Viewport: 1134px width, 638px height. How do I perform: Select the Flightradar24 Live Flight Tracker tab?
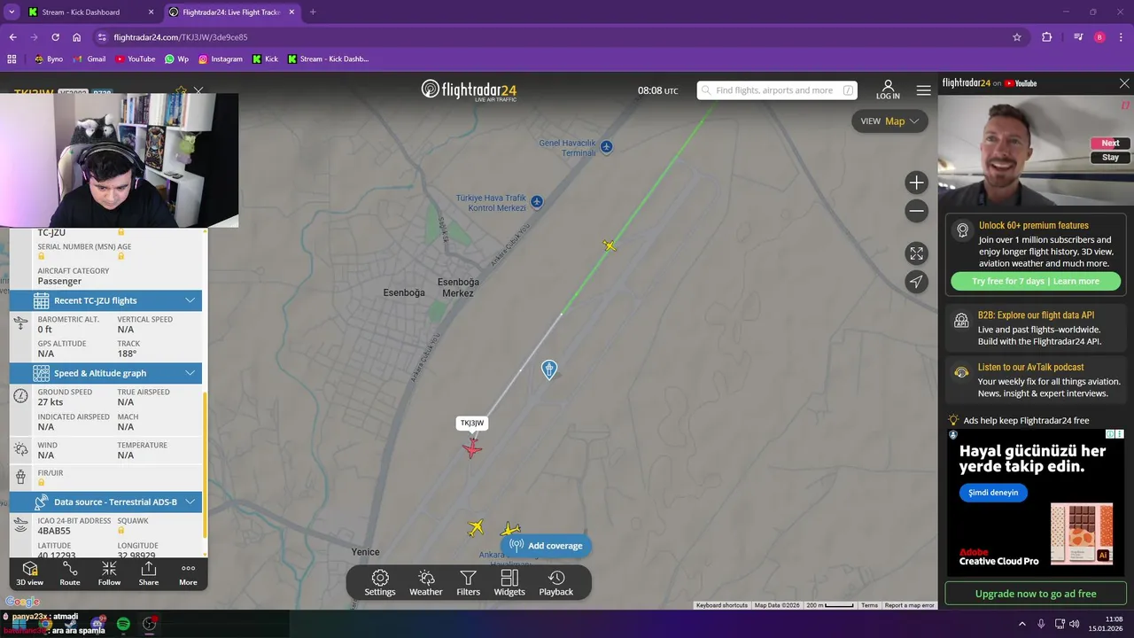point(231,12)
